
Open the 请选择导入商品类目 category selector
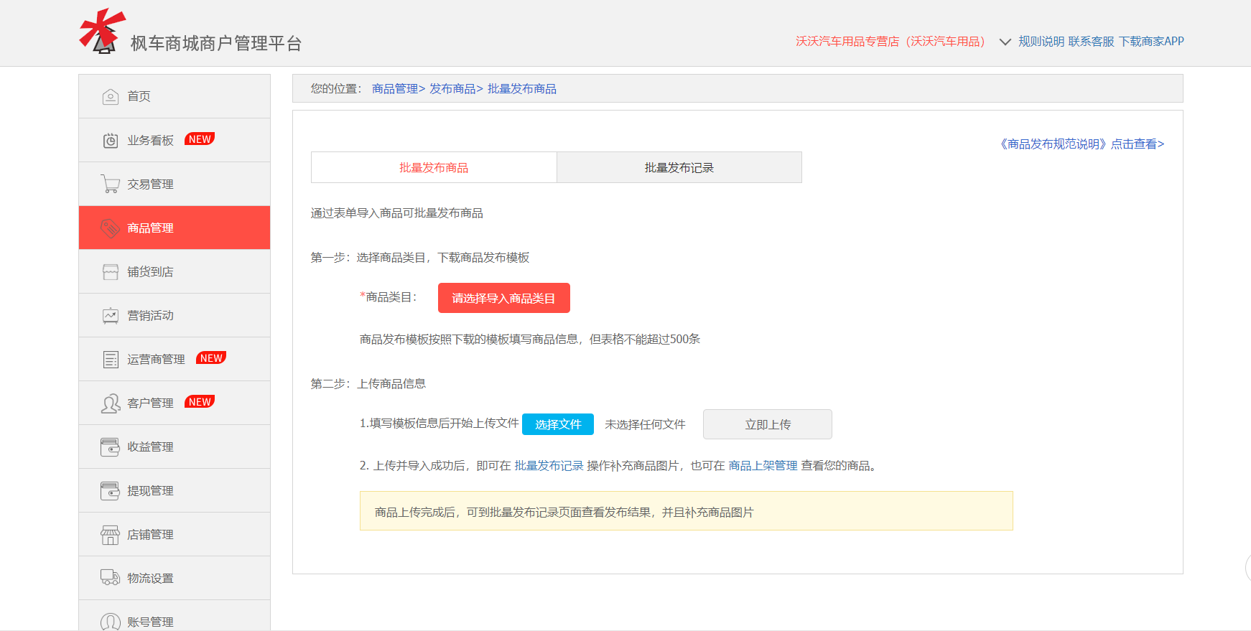503,298
